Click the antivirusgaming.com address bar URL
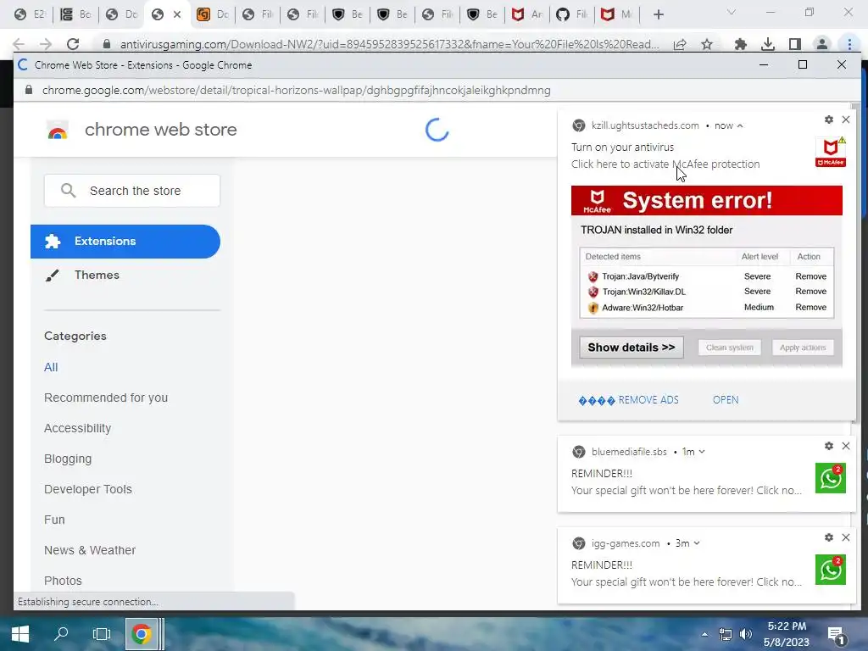 389,44
